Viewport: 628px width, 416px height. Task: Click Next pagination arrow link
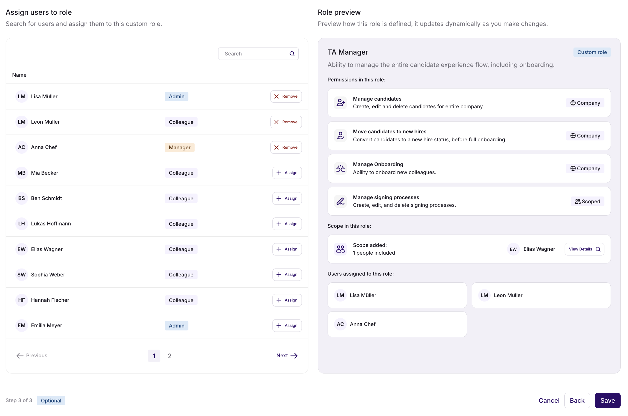287,356
